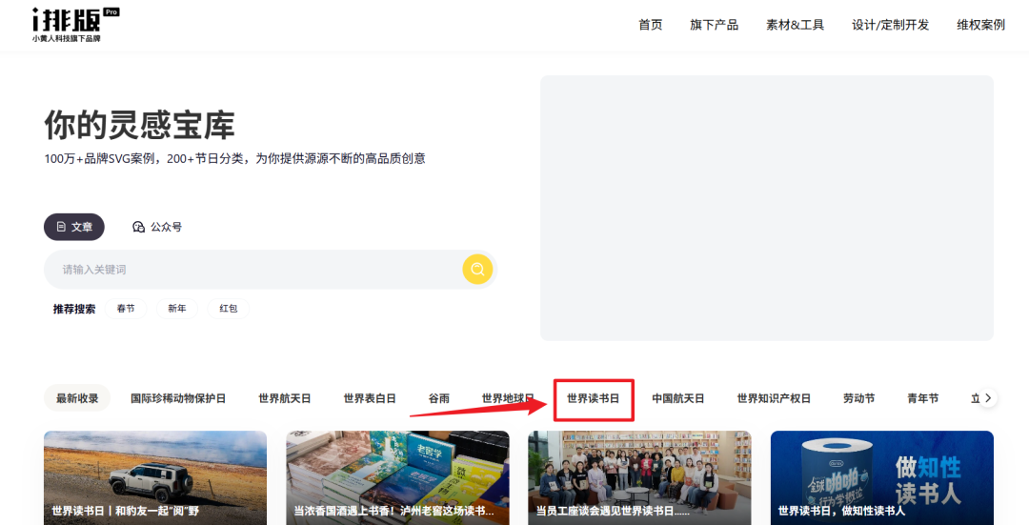The image size is (1029, 525).
Task: Open 设计/定制开发 navigation item
Action: pos(890,25)
